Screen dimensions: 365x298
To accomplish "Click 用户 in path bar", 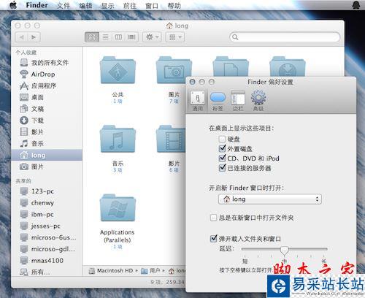I will (151, 271).
